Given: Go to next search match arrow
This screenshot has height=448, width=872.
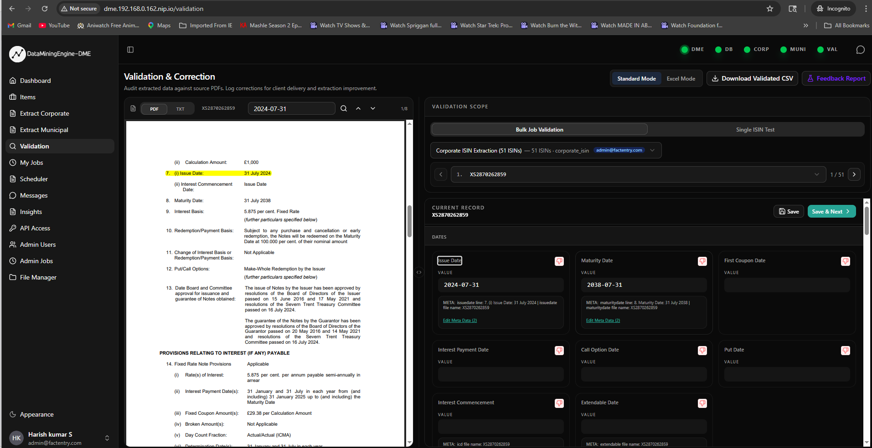Looking at the screenshot, I should pos(373,108).
